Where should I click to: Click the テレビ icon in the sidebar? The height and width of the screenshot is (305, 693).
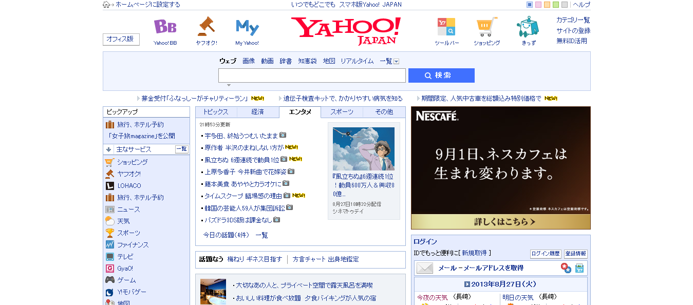(x=109, y=257)
